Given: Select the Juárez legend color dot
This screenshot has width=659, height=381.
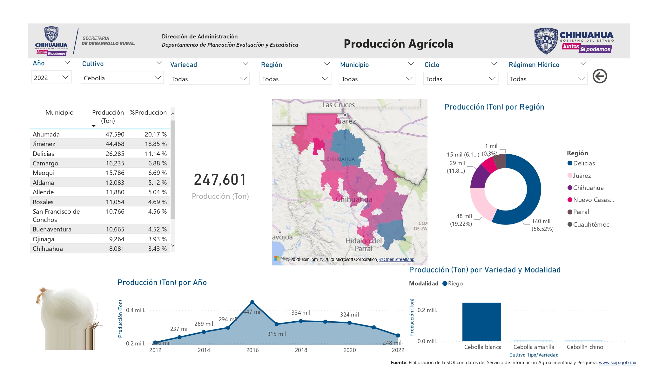Looking at the screenshot, I should 570,176.
